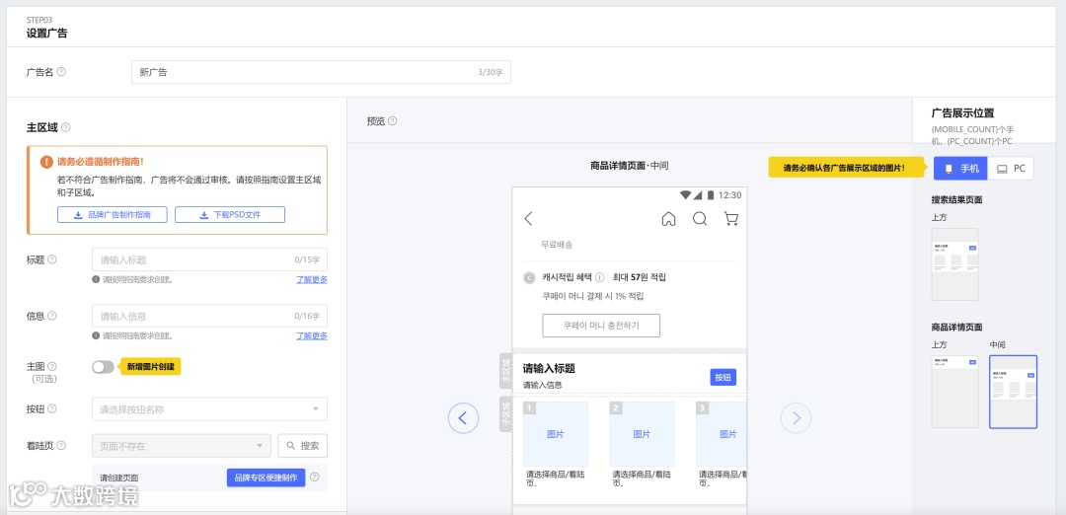The height and width of the screenshot is (515, 1066).
Task: Click 了解更多 link under 信息 field
Action: pyautogui.click(x=312, y=335)
